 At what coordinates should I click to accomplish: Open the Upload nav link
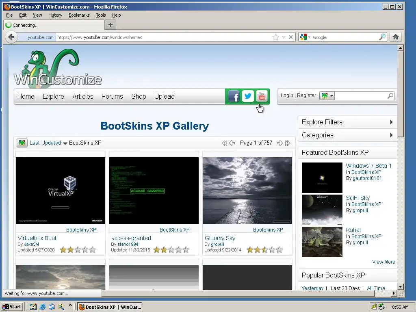tap(164, 96)
